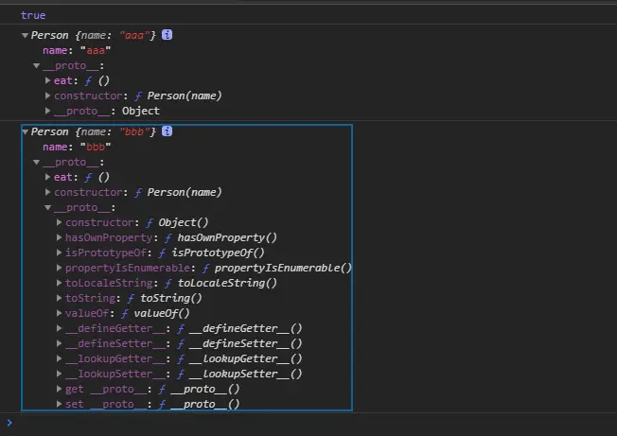Click the Person {name: "aaa"} header text
This screenshot has height=436, width=617.
coord(94,35)
